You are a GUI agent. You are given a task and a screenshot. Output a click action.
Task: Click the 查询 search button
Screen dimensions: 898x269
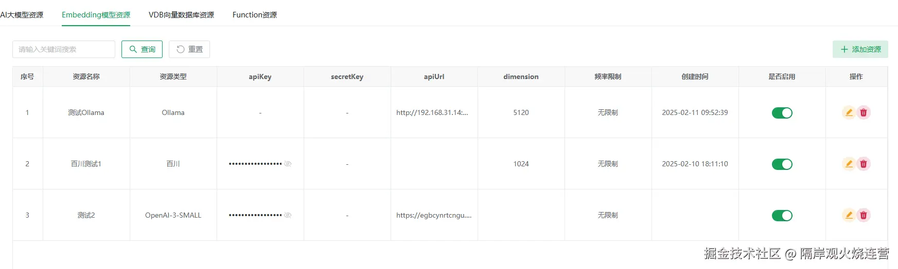(x=142, y=49)
